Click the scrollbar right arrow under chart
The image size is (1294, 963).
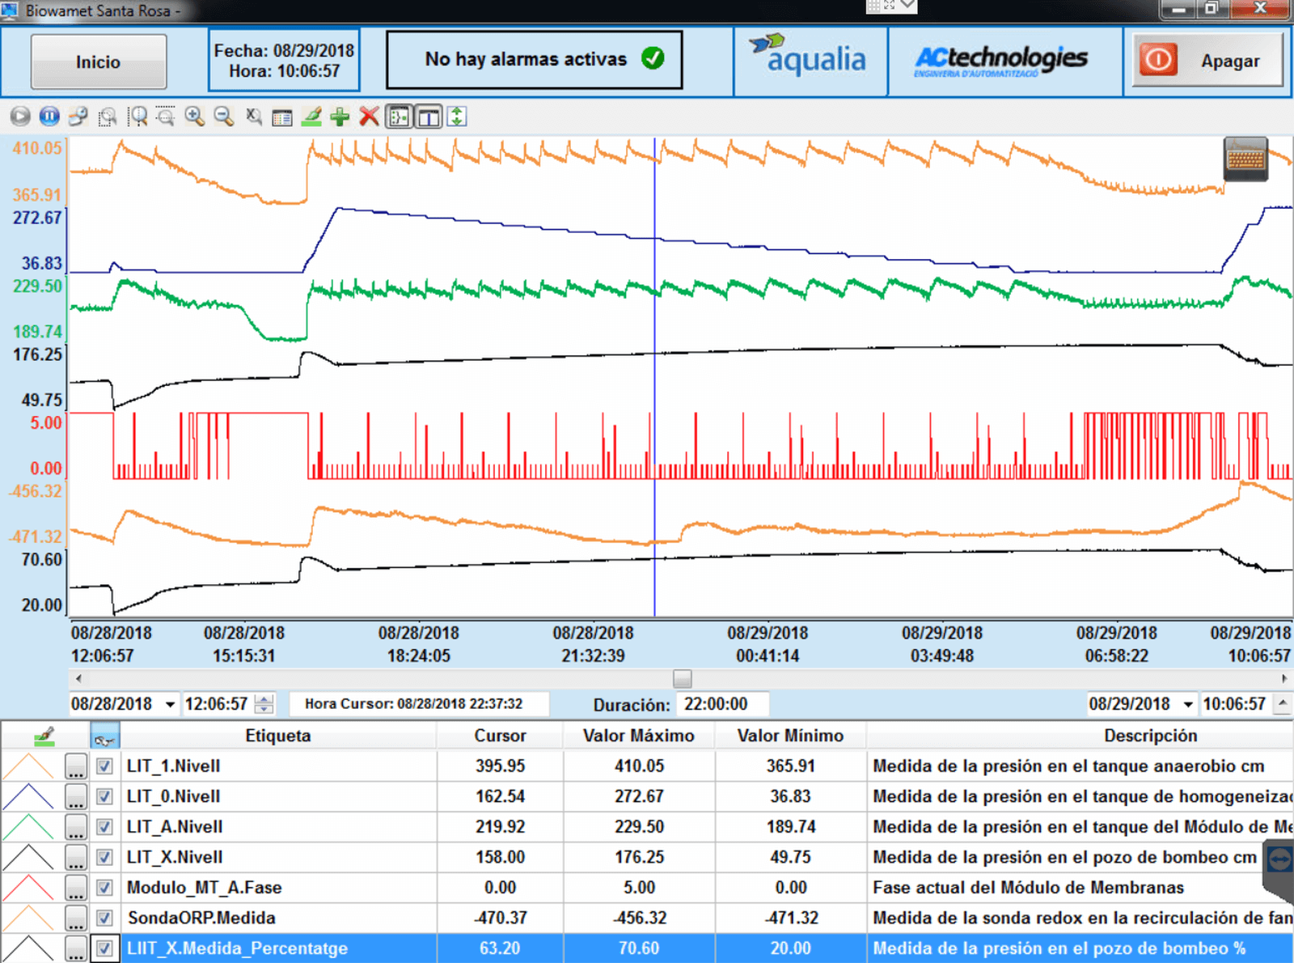pyautogui.click(x=1284, y=678)
